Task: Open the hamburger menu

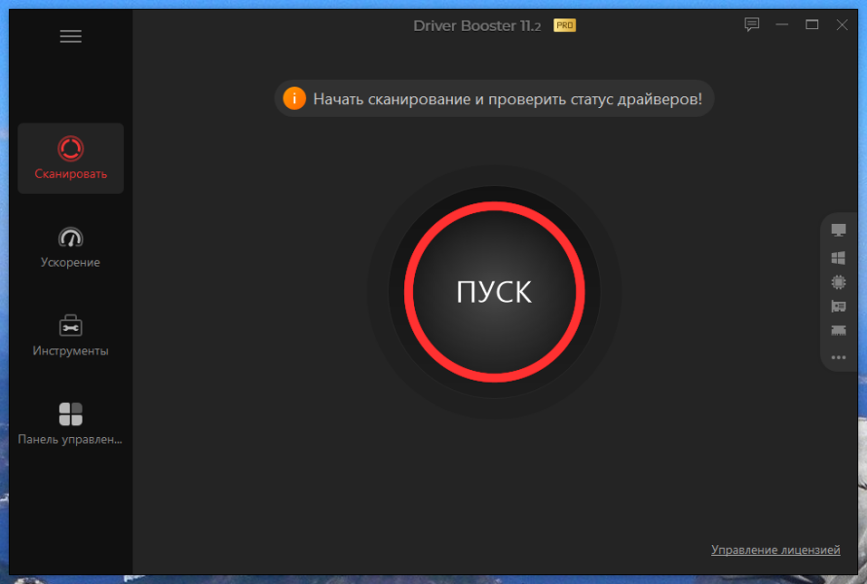Action: pyautogui.click(x=71, y=36)
